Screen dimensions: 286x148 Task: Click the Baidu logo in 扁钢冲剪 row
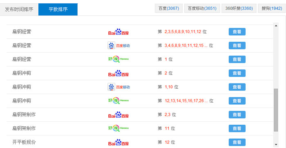tap(118, 73)
